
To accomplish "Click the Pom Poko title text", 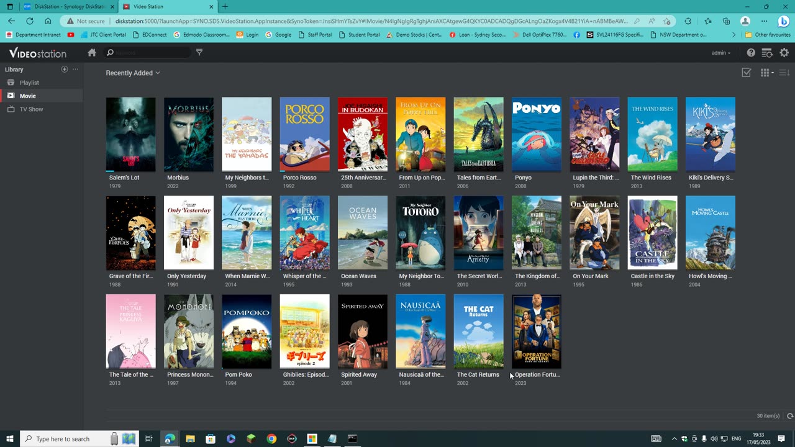I will pos(238,375).
